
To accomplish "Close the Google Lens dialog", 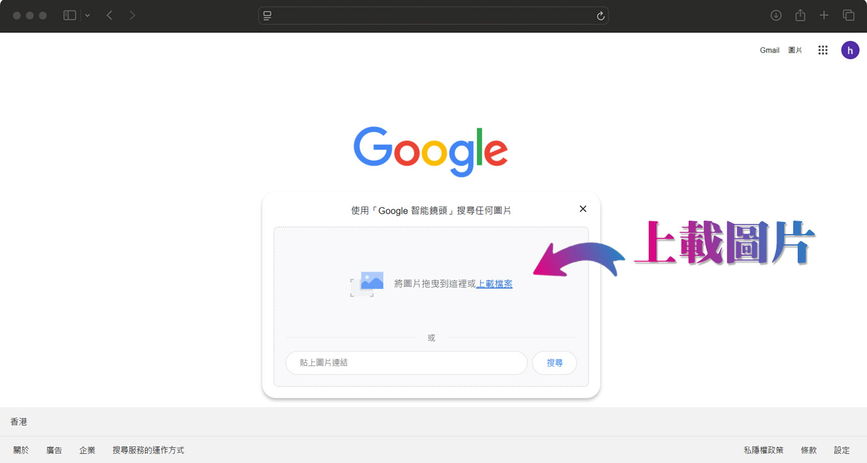I will [583, 208].
